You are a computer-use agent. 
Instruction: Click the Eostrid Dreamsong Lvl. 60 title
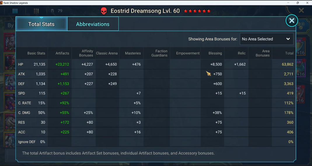coord(145,11)
